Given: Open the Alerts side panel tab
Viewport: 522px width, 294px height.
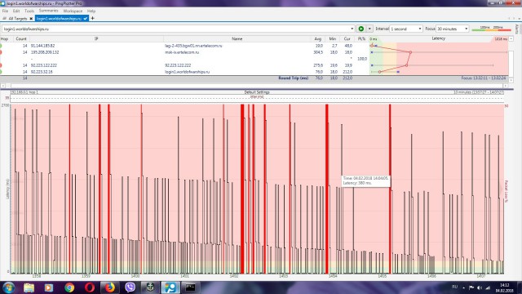Looking at the screenshot, I should click(x=517, y=29).
